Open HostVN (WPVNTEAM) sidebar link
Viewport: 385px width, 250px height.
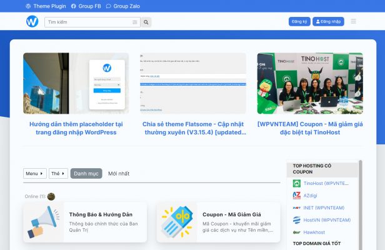click(327, 220)
